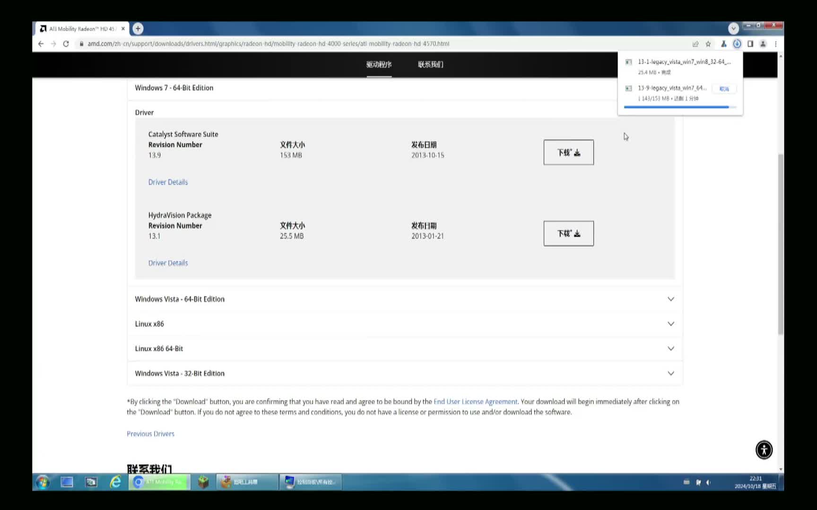This screenshot has width=817, height=510.
Task: Open the End User License Agreement link
Action: [x=475, y=402]
